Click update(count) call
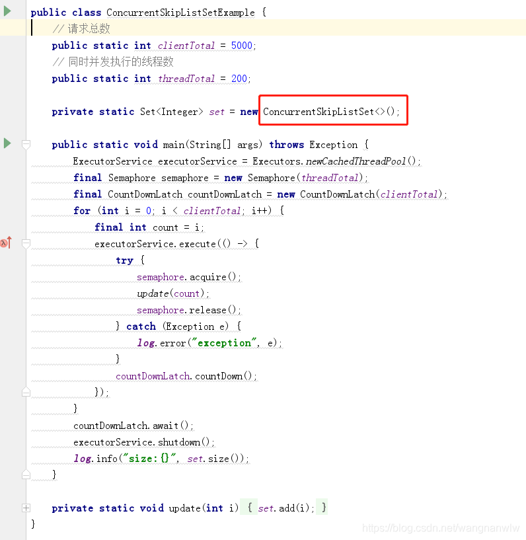 click(x=173, y=293)
